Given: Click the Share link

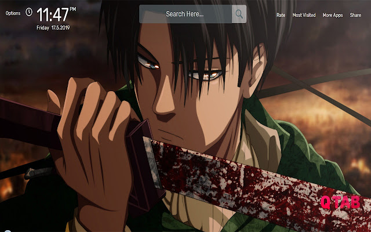Looking at the screenshot, I should pyautogui.click(x=355, y=15).
